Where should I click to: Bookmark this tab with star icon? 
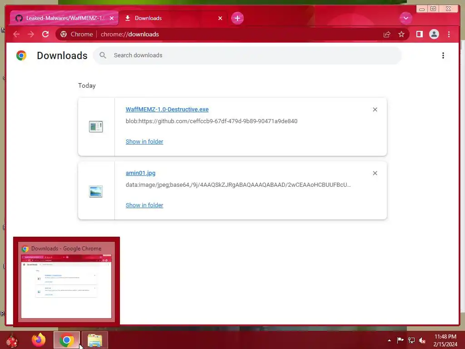point(401,34)
